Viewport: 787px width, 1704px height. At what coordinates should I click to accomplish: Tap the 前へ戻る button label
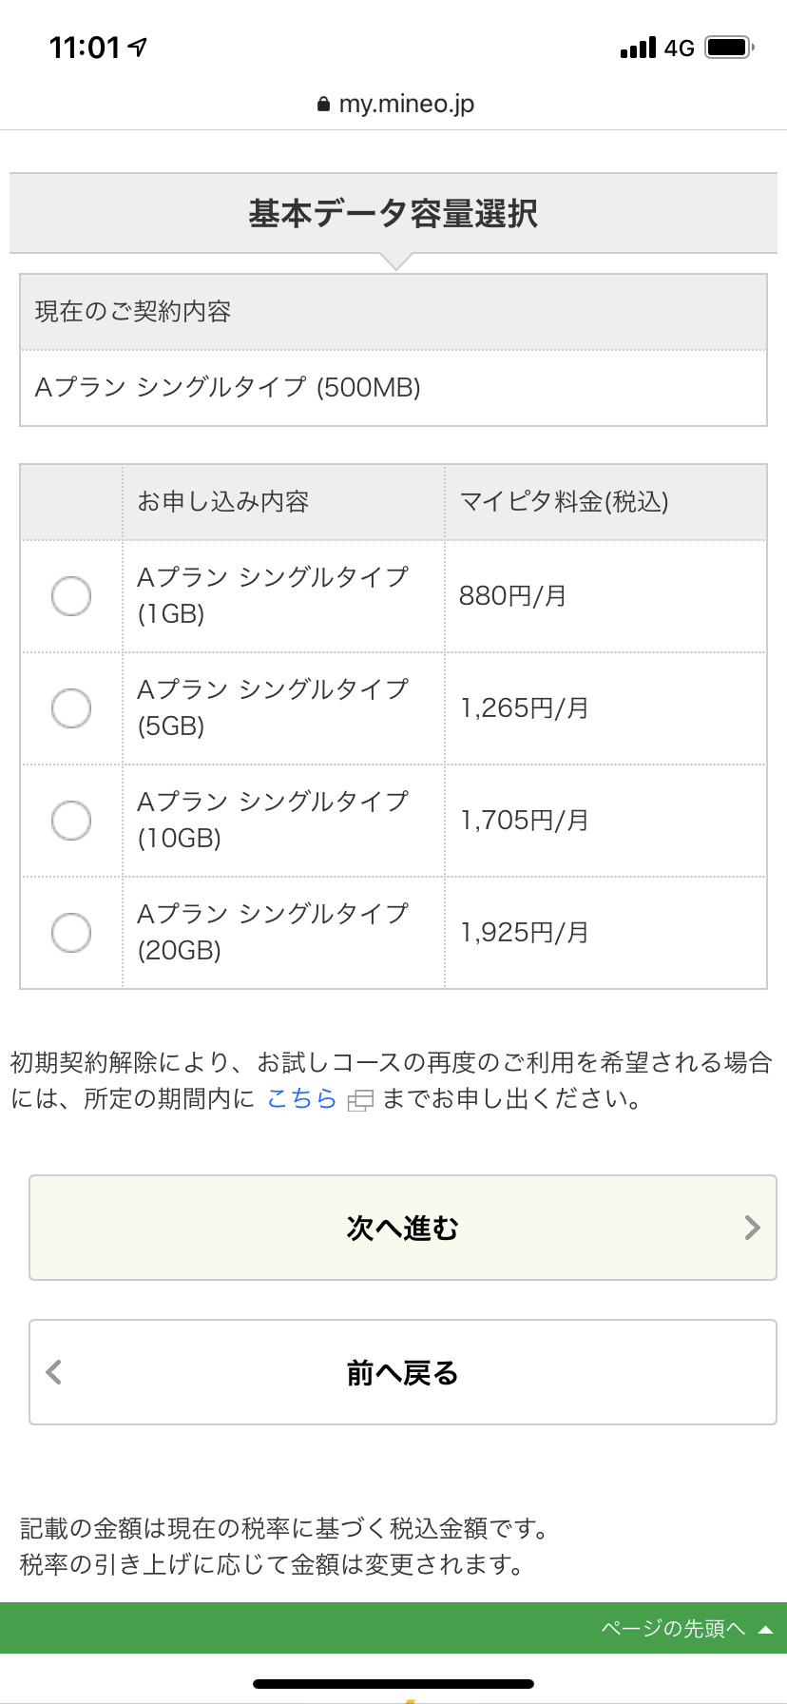402,1372
